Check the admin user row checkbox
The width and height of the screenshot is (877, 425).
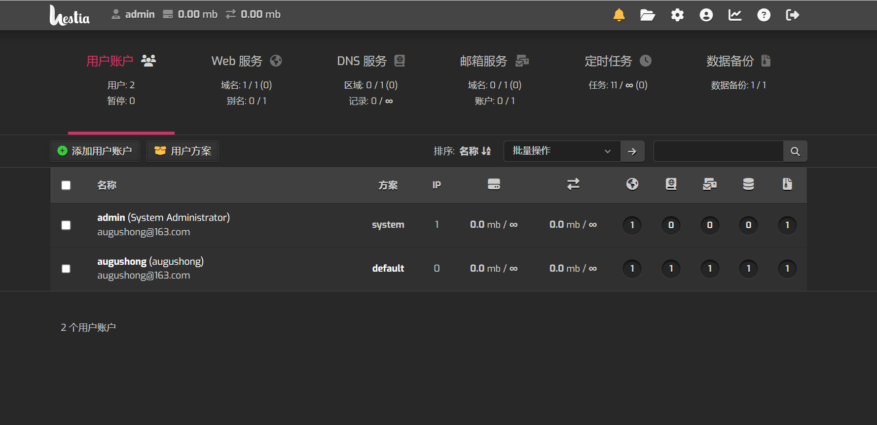pyautogui.click(x=66, y=225)
